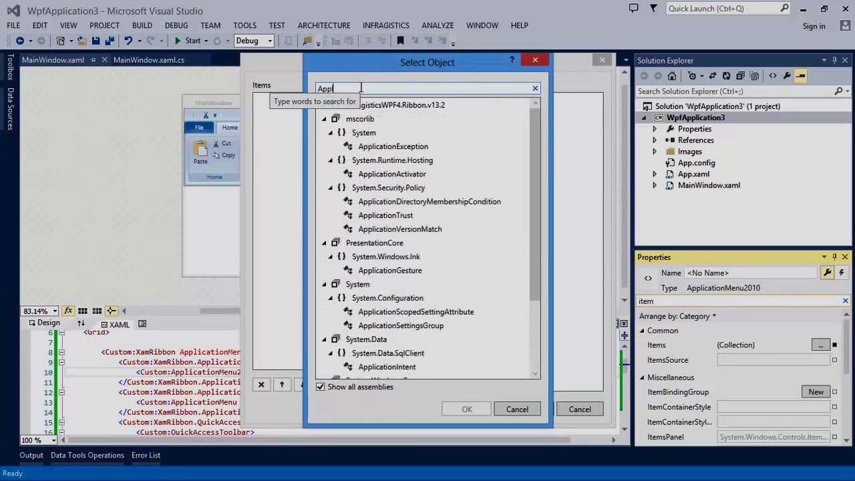
Task: Click the feedback speech bubble icon
Action: [634, 8]
